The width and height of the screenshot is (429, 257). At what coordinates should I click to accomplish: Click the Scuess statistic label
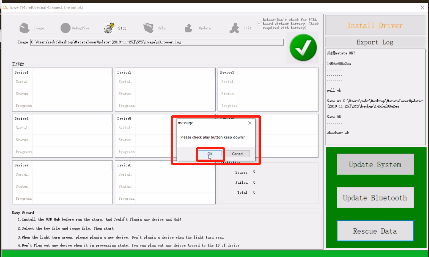[241, 172]
